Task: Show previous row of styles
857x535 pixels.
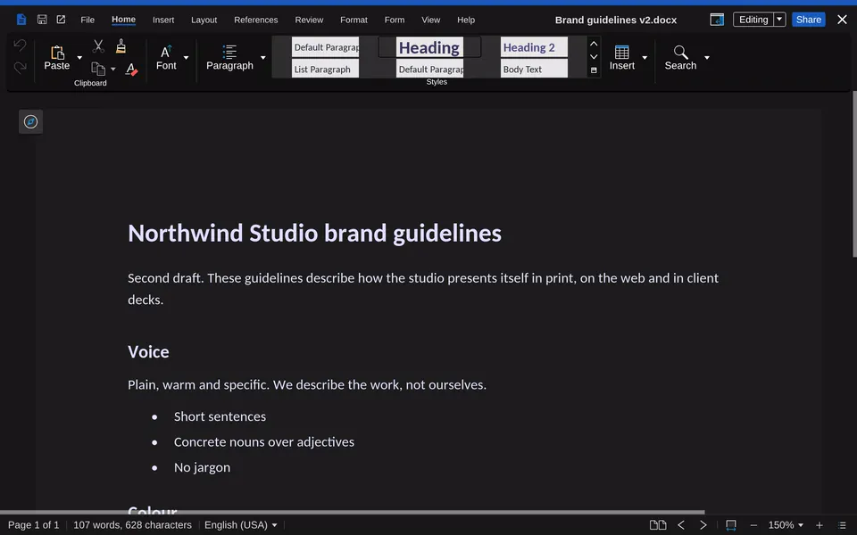Action: coord(595,44)
